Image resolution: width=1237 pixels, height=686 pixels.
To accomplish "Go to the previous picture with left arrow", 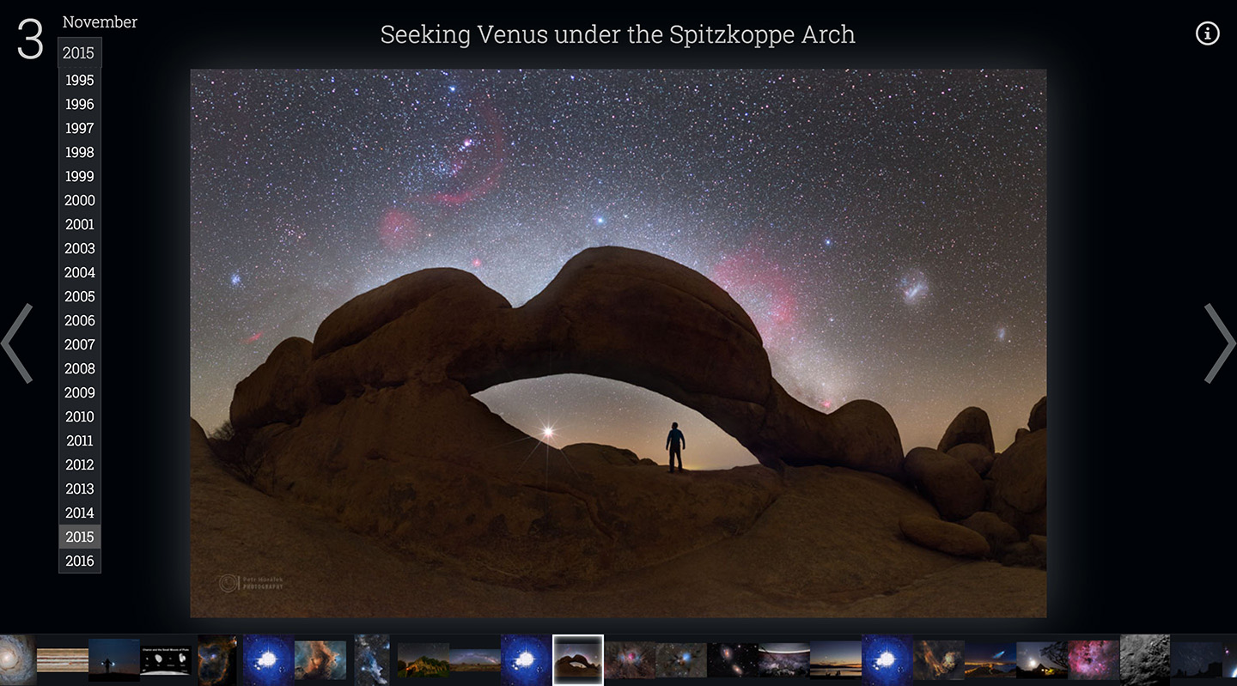I will tap(17, 343).
